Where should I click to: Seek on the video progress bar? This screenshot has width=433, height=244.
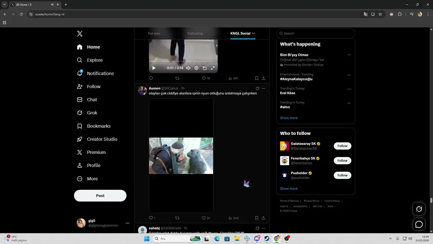coord(183,61)
